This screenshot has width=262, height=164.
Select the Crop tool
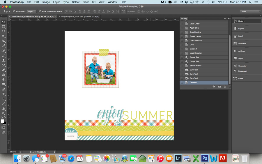3,41
